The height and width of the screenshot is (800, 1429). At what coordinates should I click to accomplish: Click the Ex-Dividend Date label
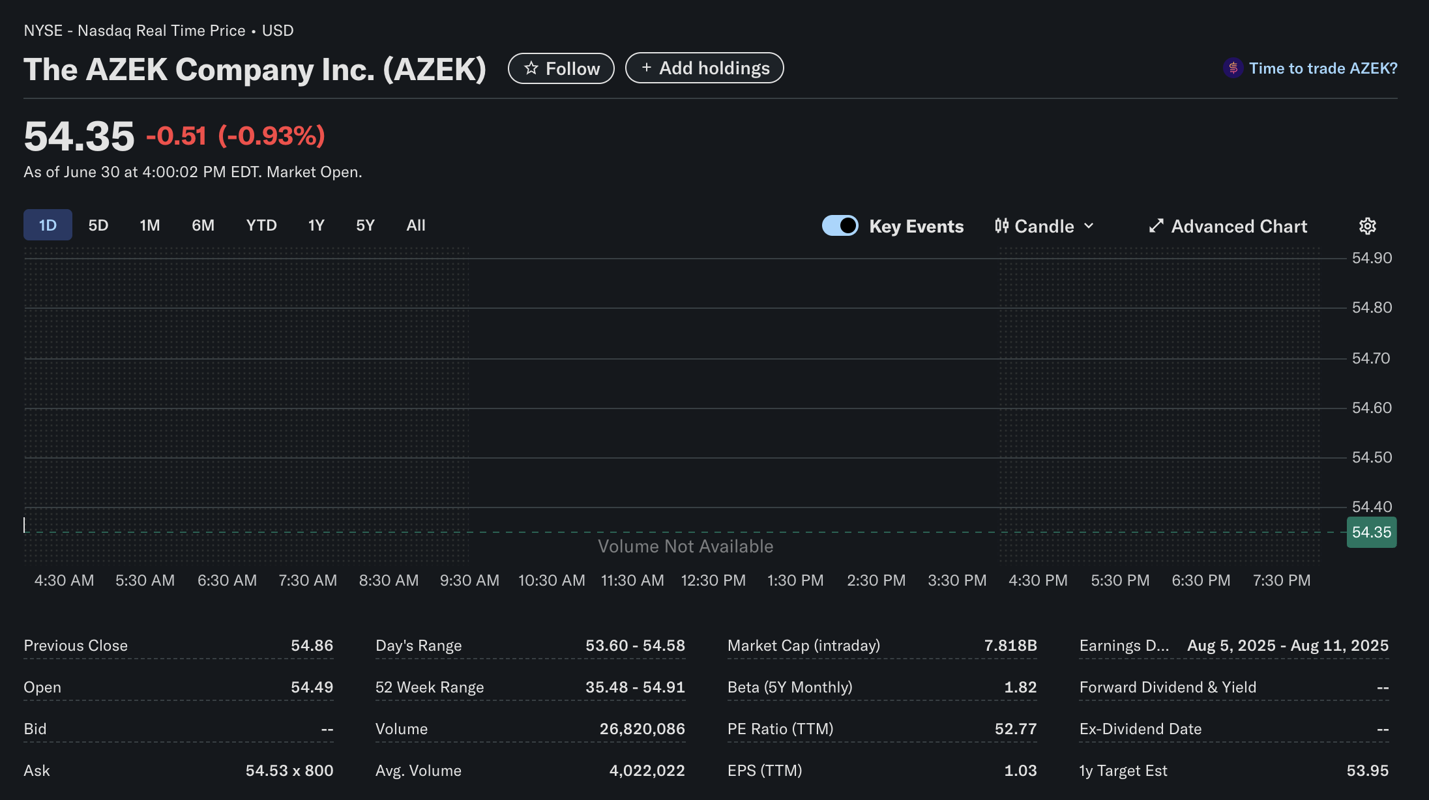[1140, 729]
